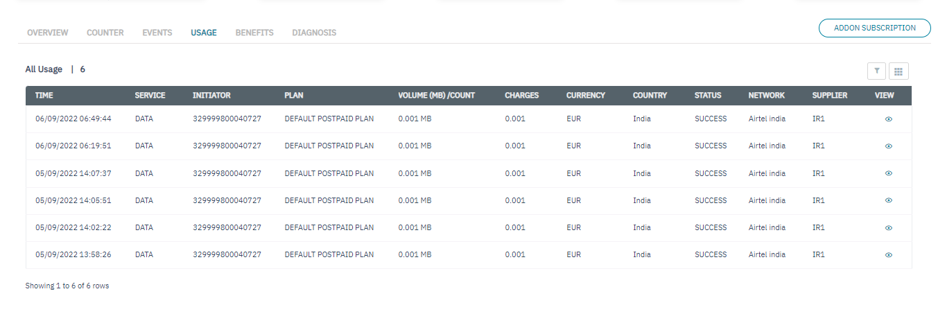
Task: Select the Benefits tab
Action: pos(254,33)
